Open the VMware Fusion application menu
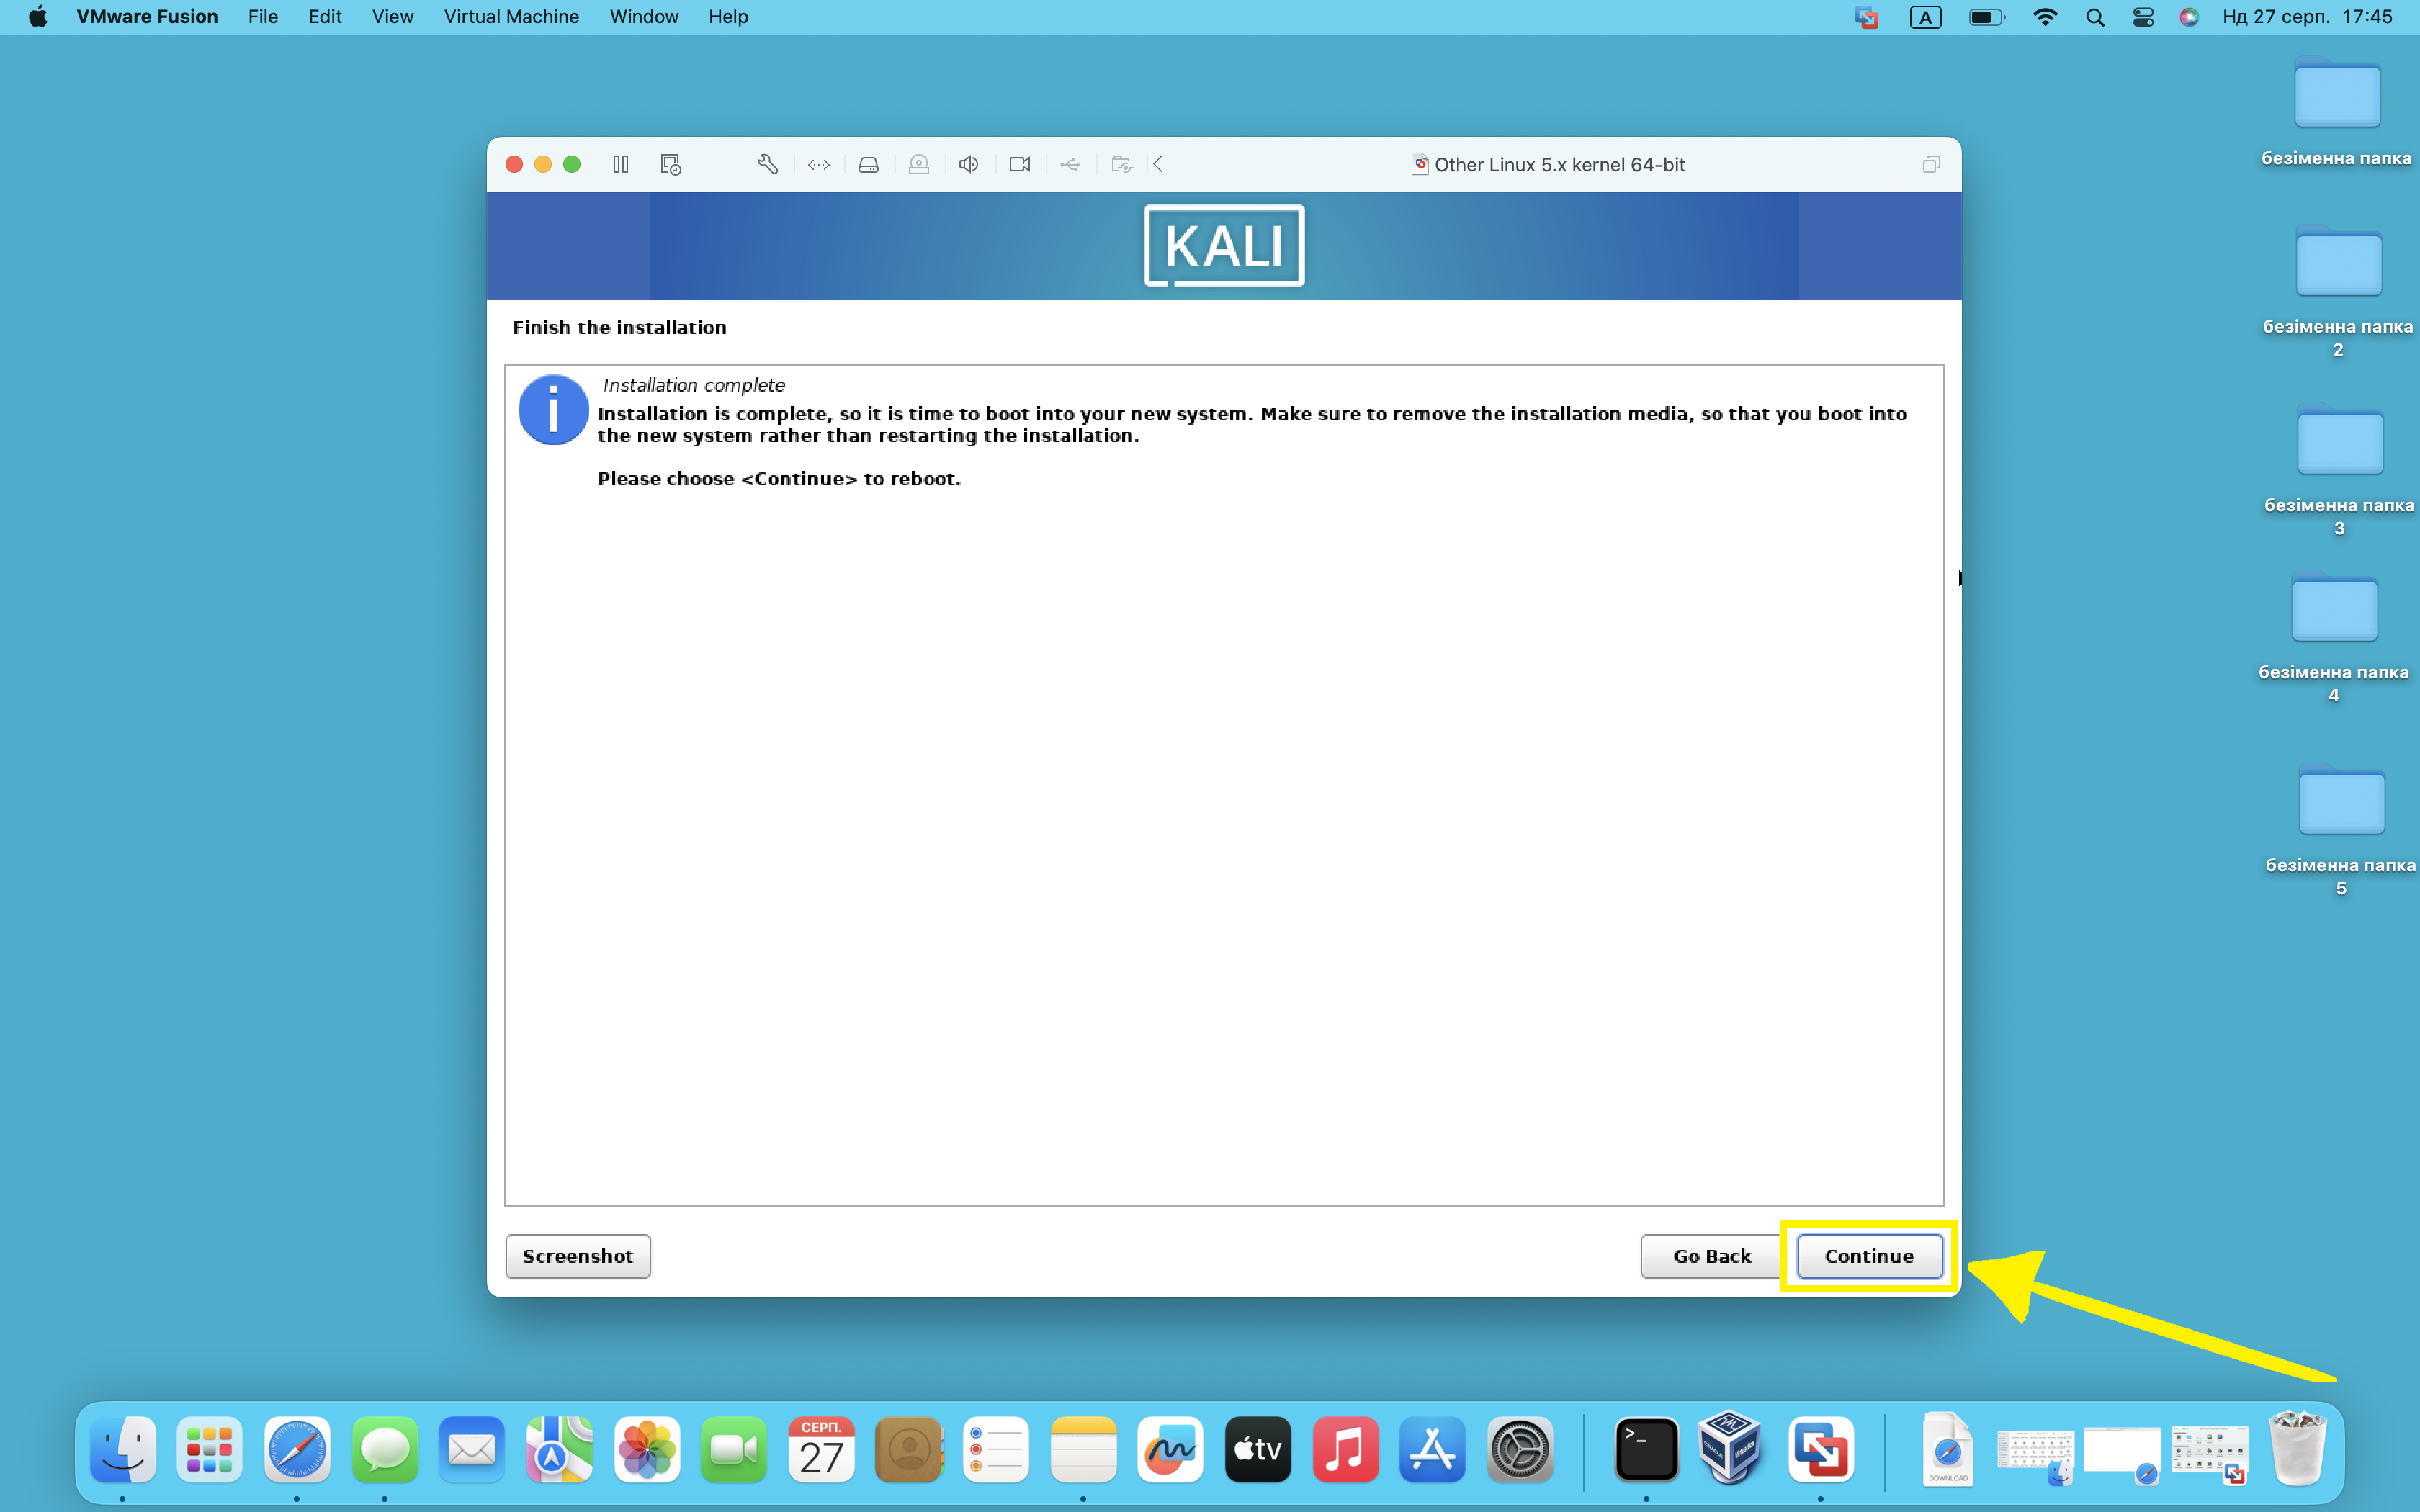The height and width of the screenshot is (1512, 2420). pyautogui.click(x=147, y=17)
